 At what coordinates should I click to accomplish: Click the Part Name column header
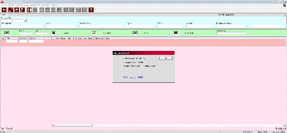pyautogui.click(x=61, y=38)
